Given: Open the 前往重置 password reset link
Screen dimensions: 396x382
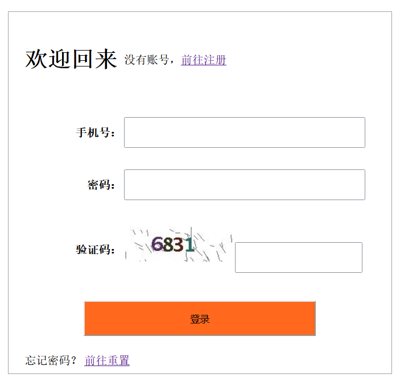Looking at the screenshot, I should [x=107, y=360].
